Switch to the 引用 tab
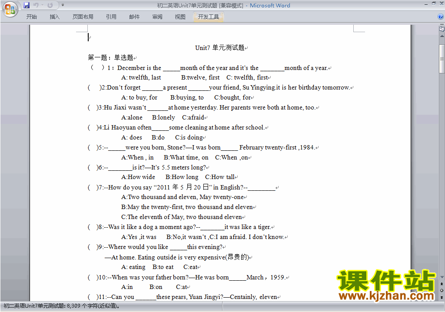 (x=111, y=17)
